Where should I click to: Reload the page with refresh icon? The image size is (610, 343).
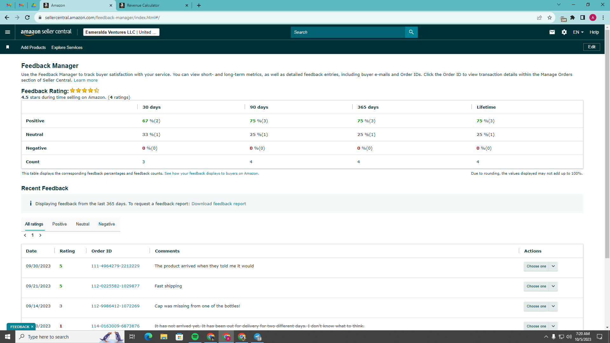(x=27, y=17)
